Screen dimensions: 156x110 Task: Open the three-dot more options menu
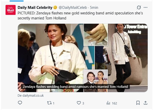coord(145,8)
